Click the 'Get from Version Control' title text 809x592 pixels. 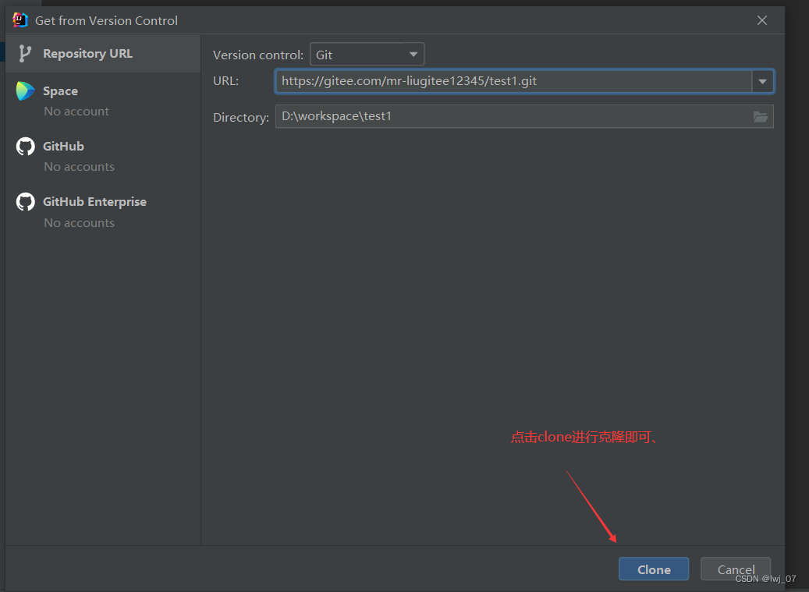(x=106, y=20)
